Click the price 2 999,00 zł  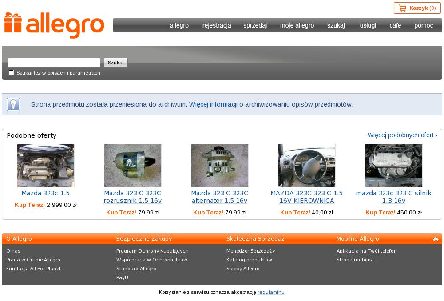point(62,205)
